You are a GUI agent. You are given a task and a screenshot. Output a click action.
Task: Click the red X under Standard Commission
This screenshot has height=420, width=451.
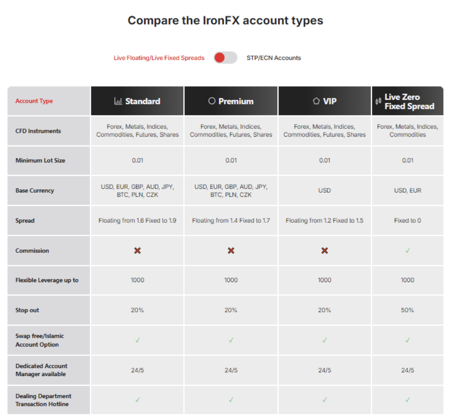pos(137,250)
